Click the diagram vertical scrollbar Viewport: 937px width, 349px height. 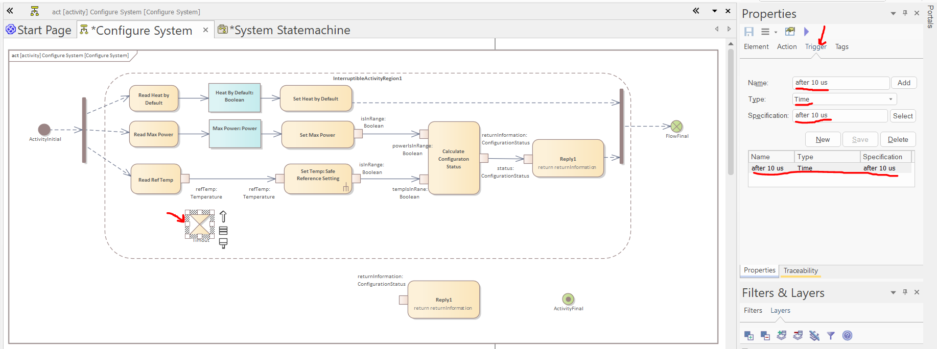coord(731,112)
